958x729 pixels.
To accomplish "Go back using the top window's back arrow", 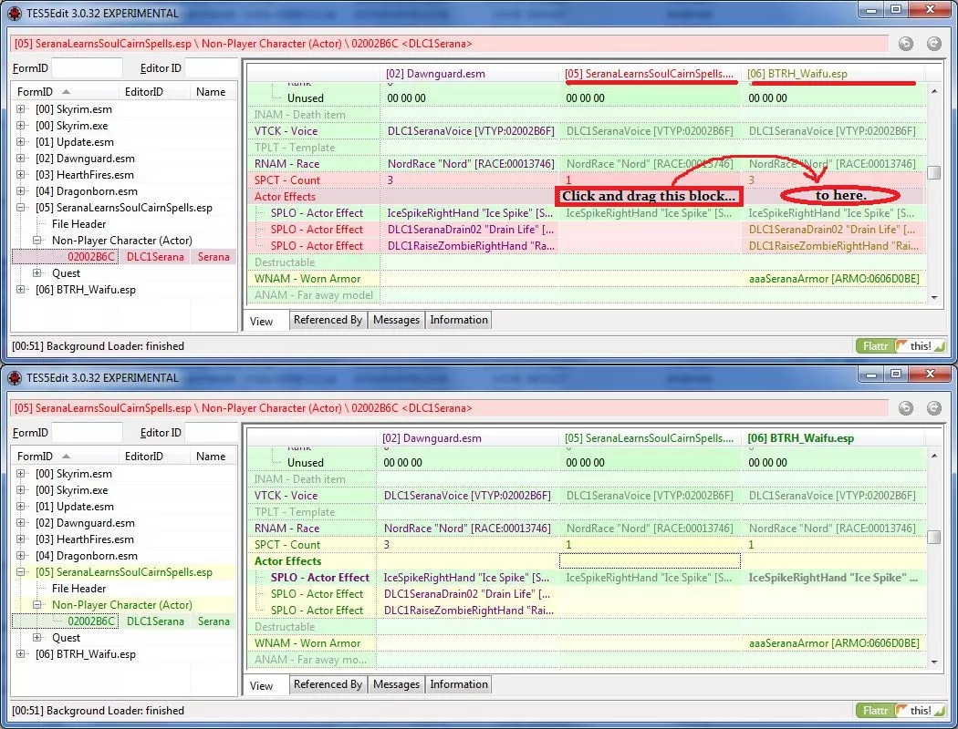I will point(906,44).
